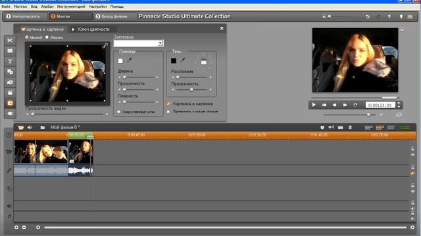Click the timeline marker shield icon
The image size is (421, 236).
pyautogui.click(x=322, y=128)
